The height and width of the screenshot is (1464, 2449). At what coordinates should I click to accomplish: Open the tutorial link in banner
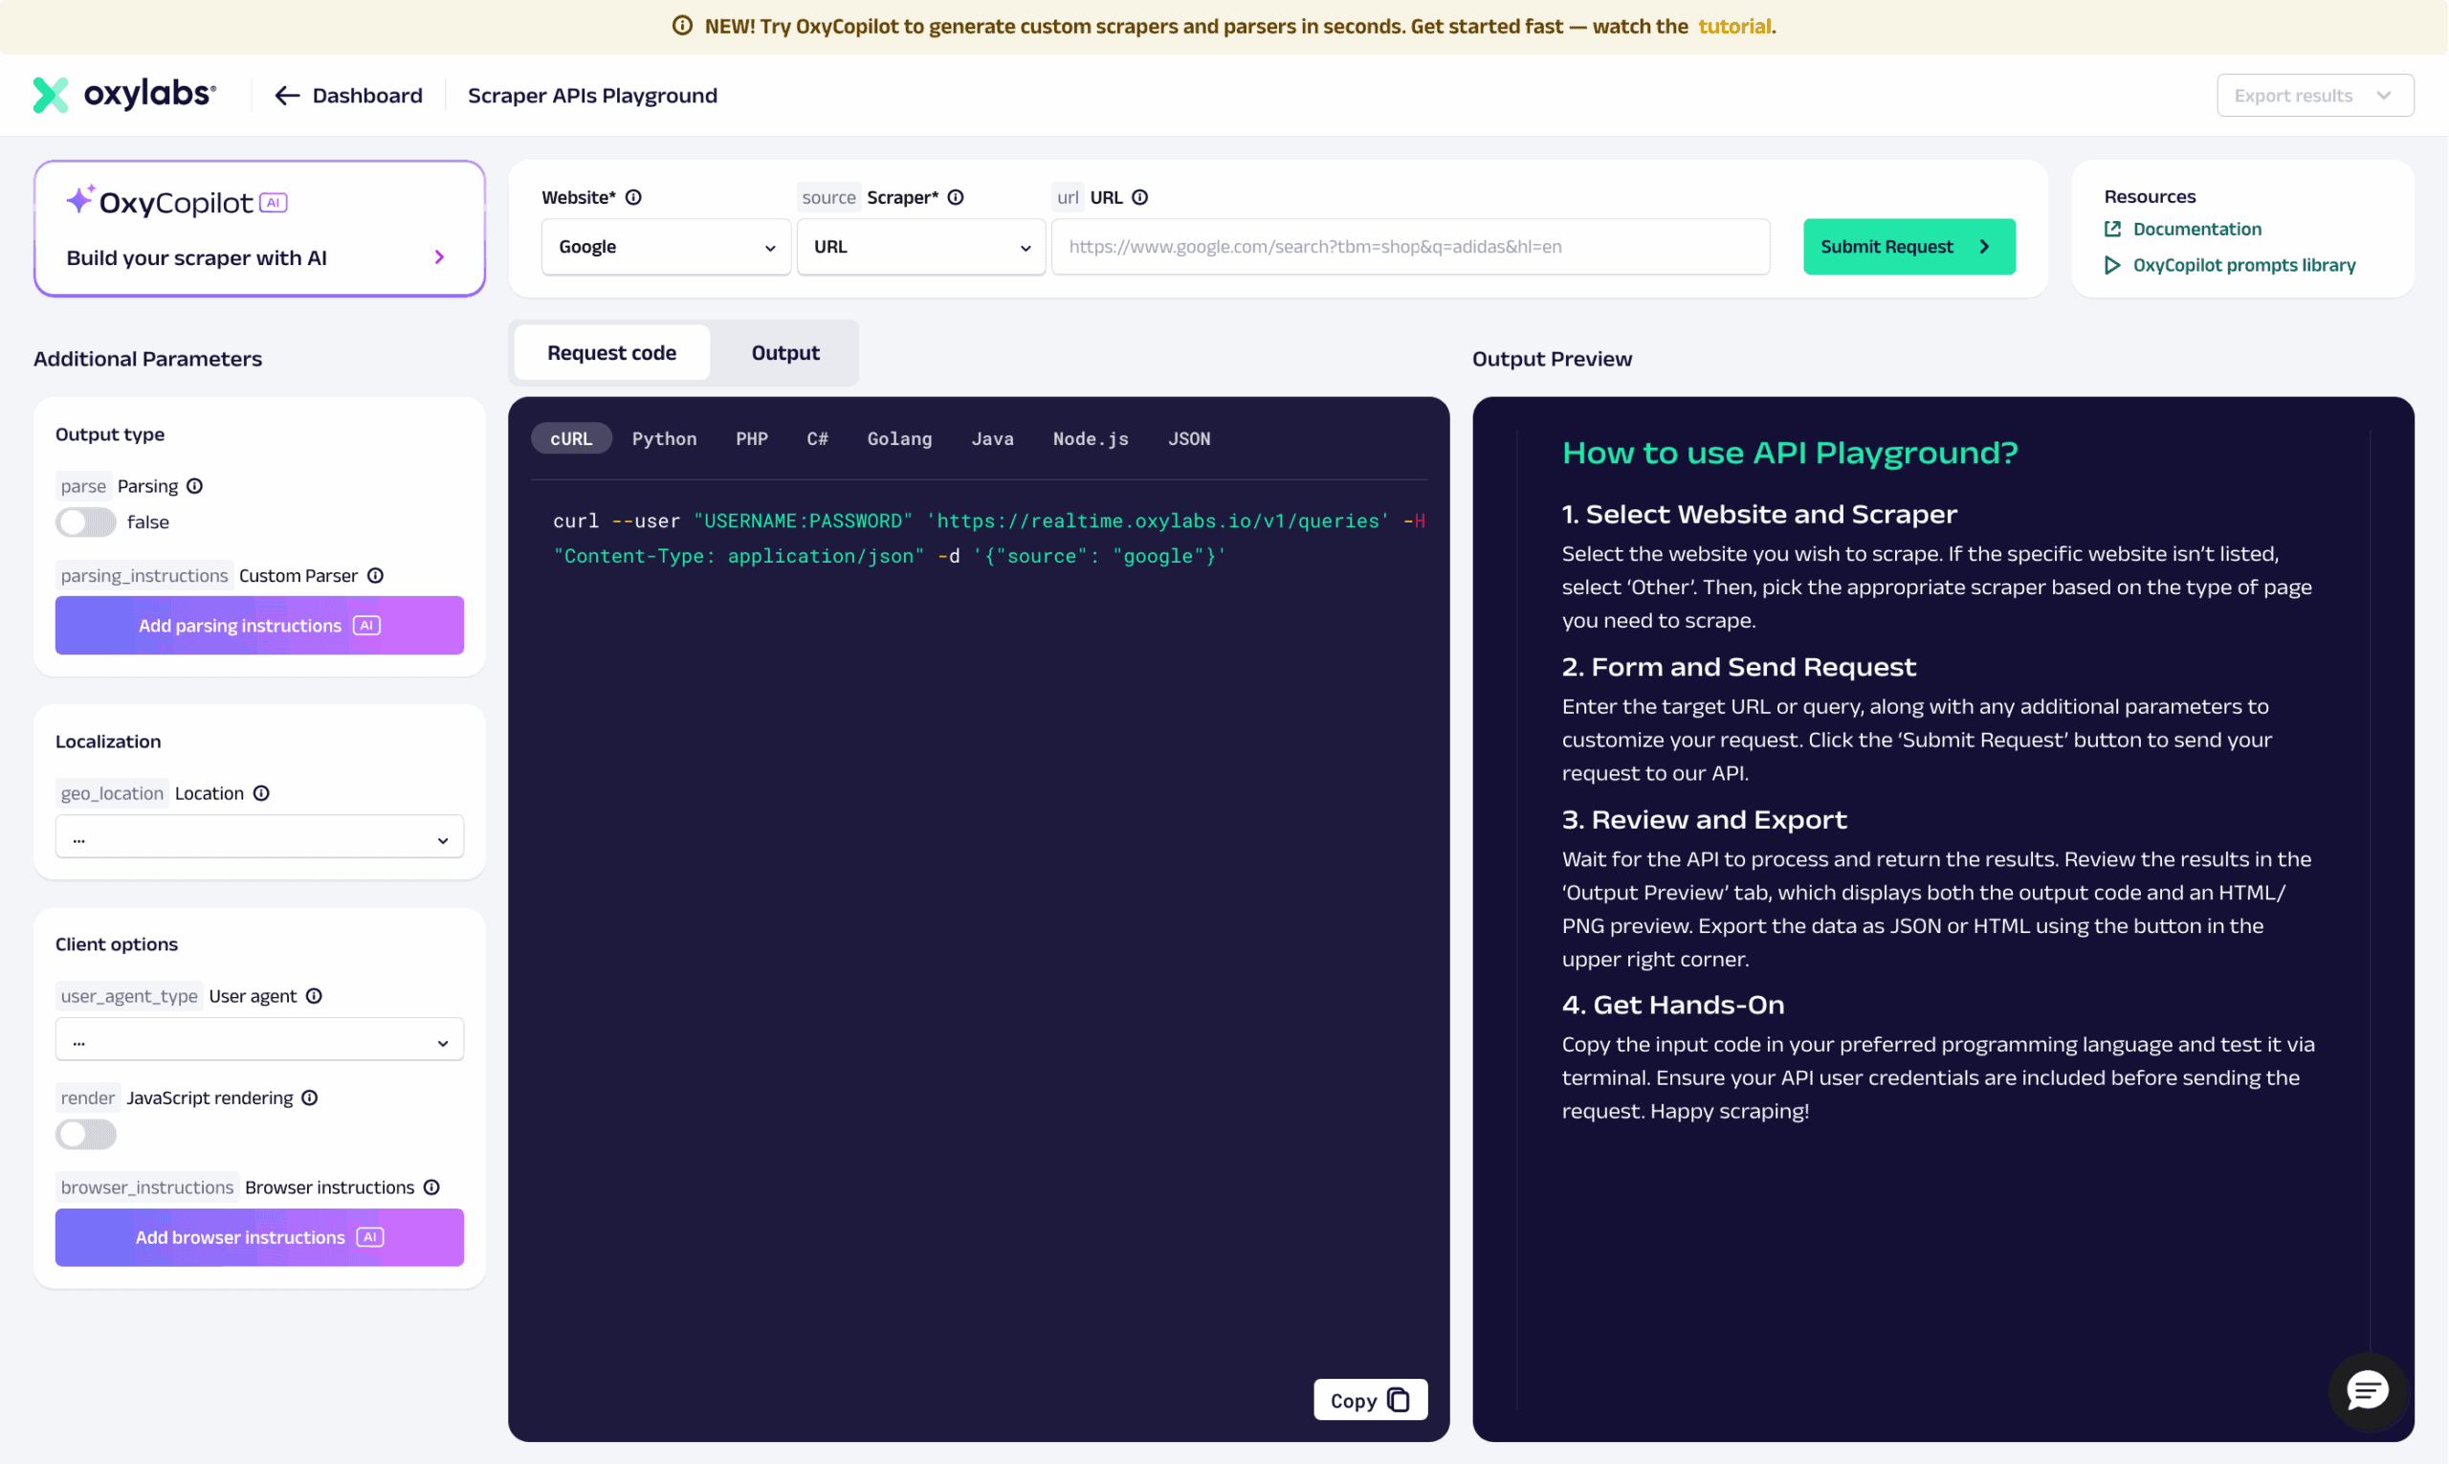(x=1734, y=27)
